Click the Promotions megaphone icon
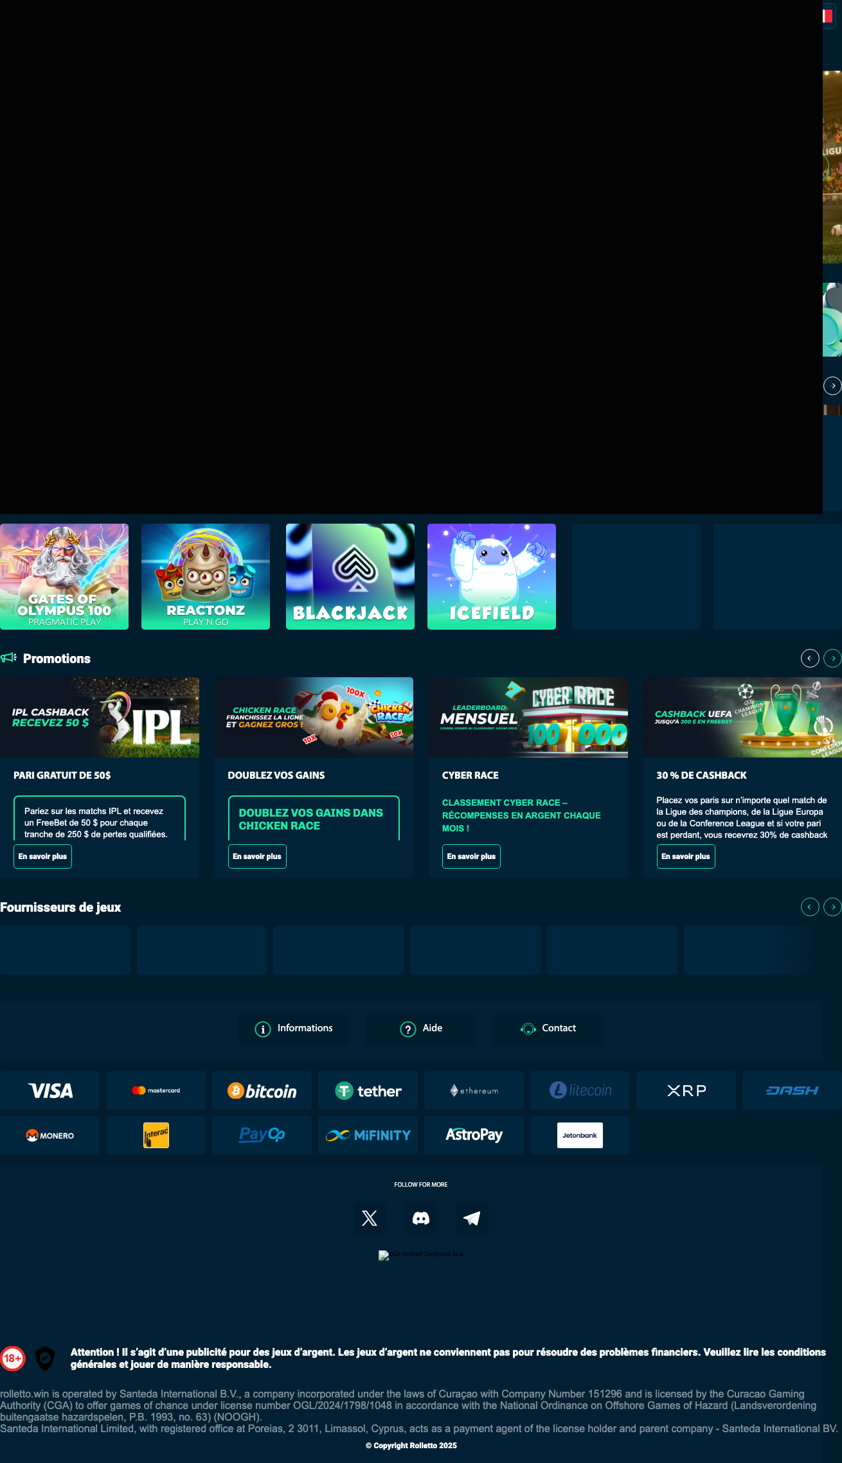The width and height of the screenshot is (842, 1463). click(8, 658)
